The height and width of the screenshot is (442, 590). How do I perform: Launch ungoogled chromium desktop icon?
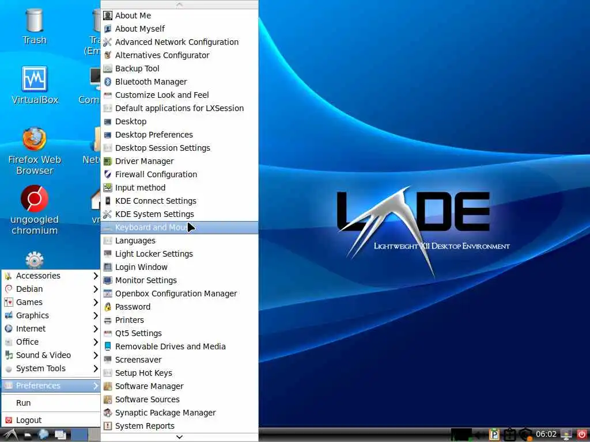click(x=34, y=209)
